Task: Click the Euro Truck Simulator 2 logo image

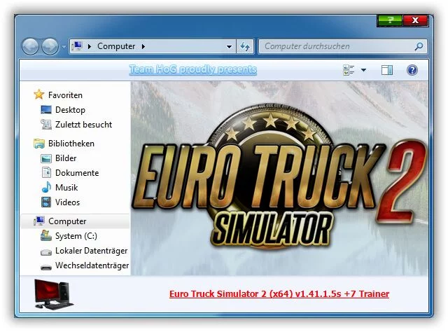Action: tap(279, 178)
